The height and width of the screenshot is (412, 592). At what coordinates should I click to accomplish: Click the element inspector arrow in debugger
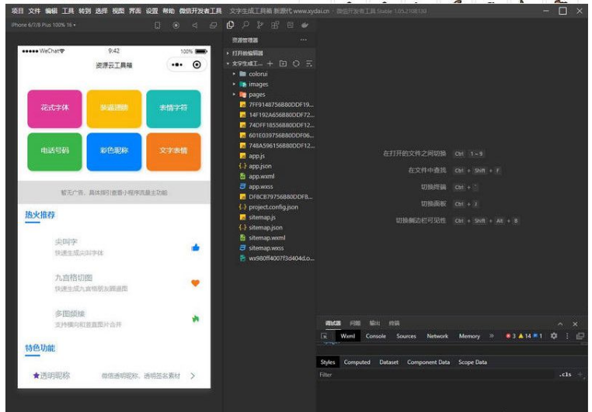click(x=325, y=336)
